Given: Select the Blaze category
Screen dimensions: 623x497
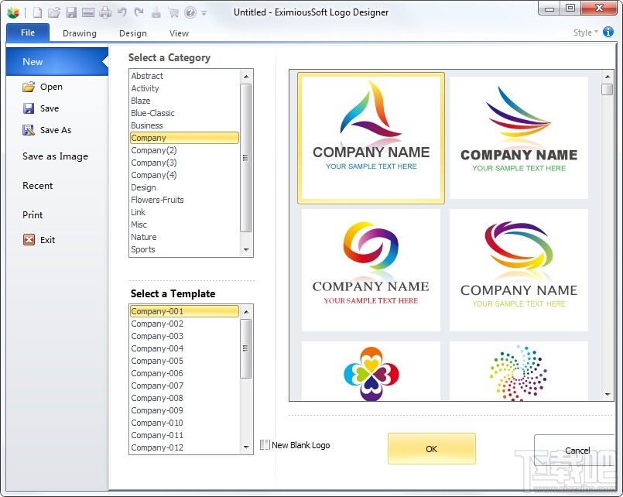Looking at the screenshot, I should (184, 101).
